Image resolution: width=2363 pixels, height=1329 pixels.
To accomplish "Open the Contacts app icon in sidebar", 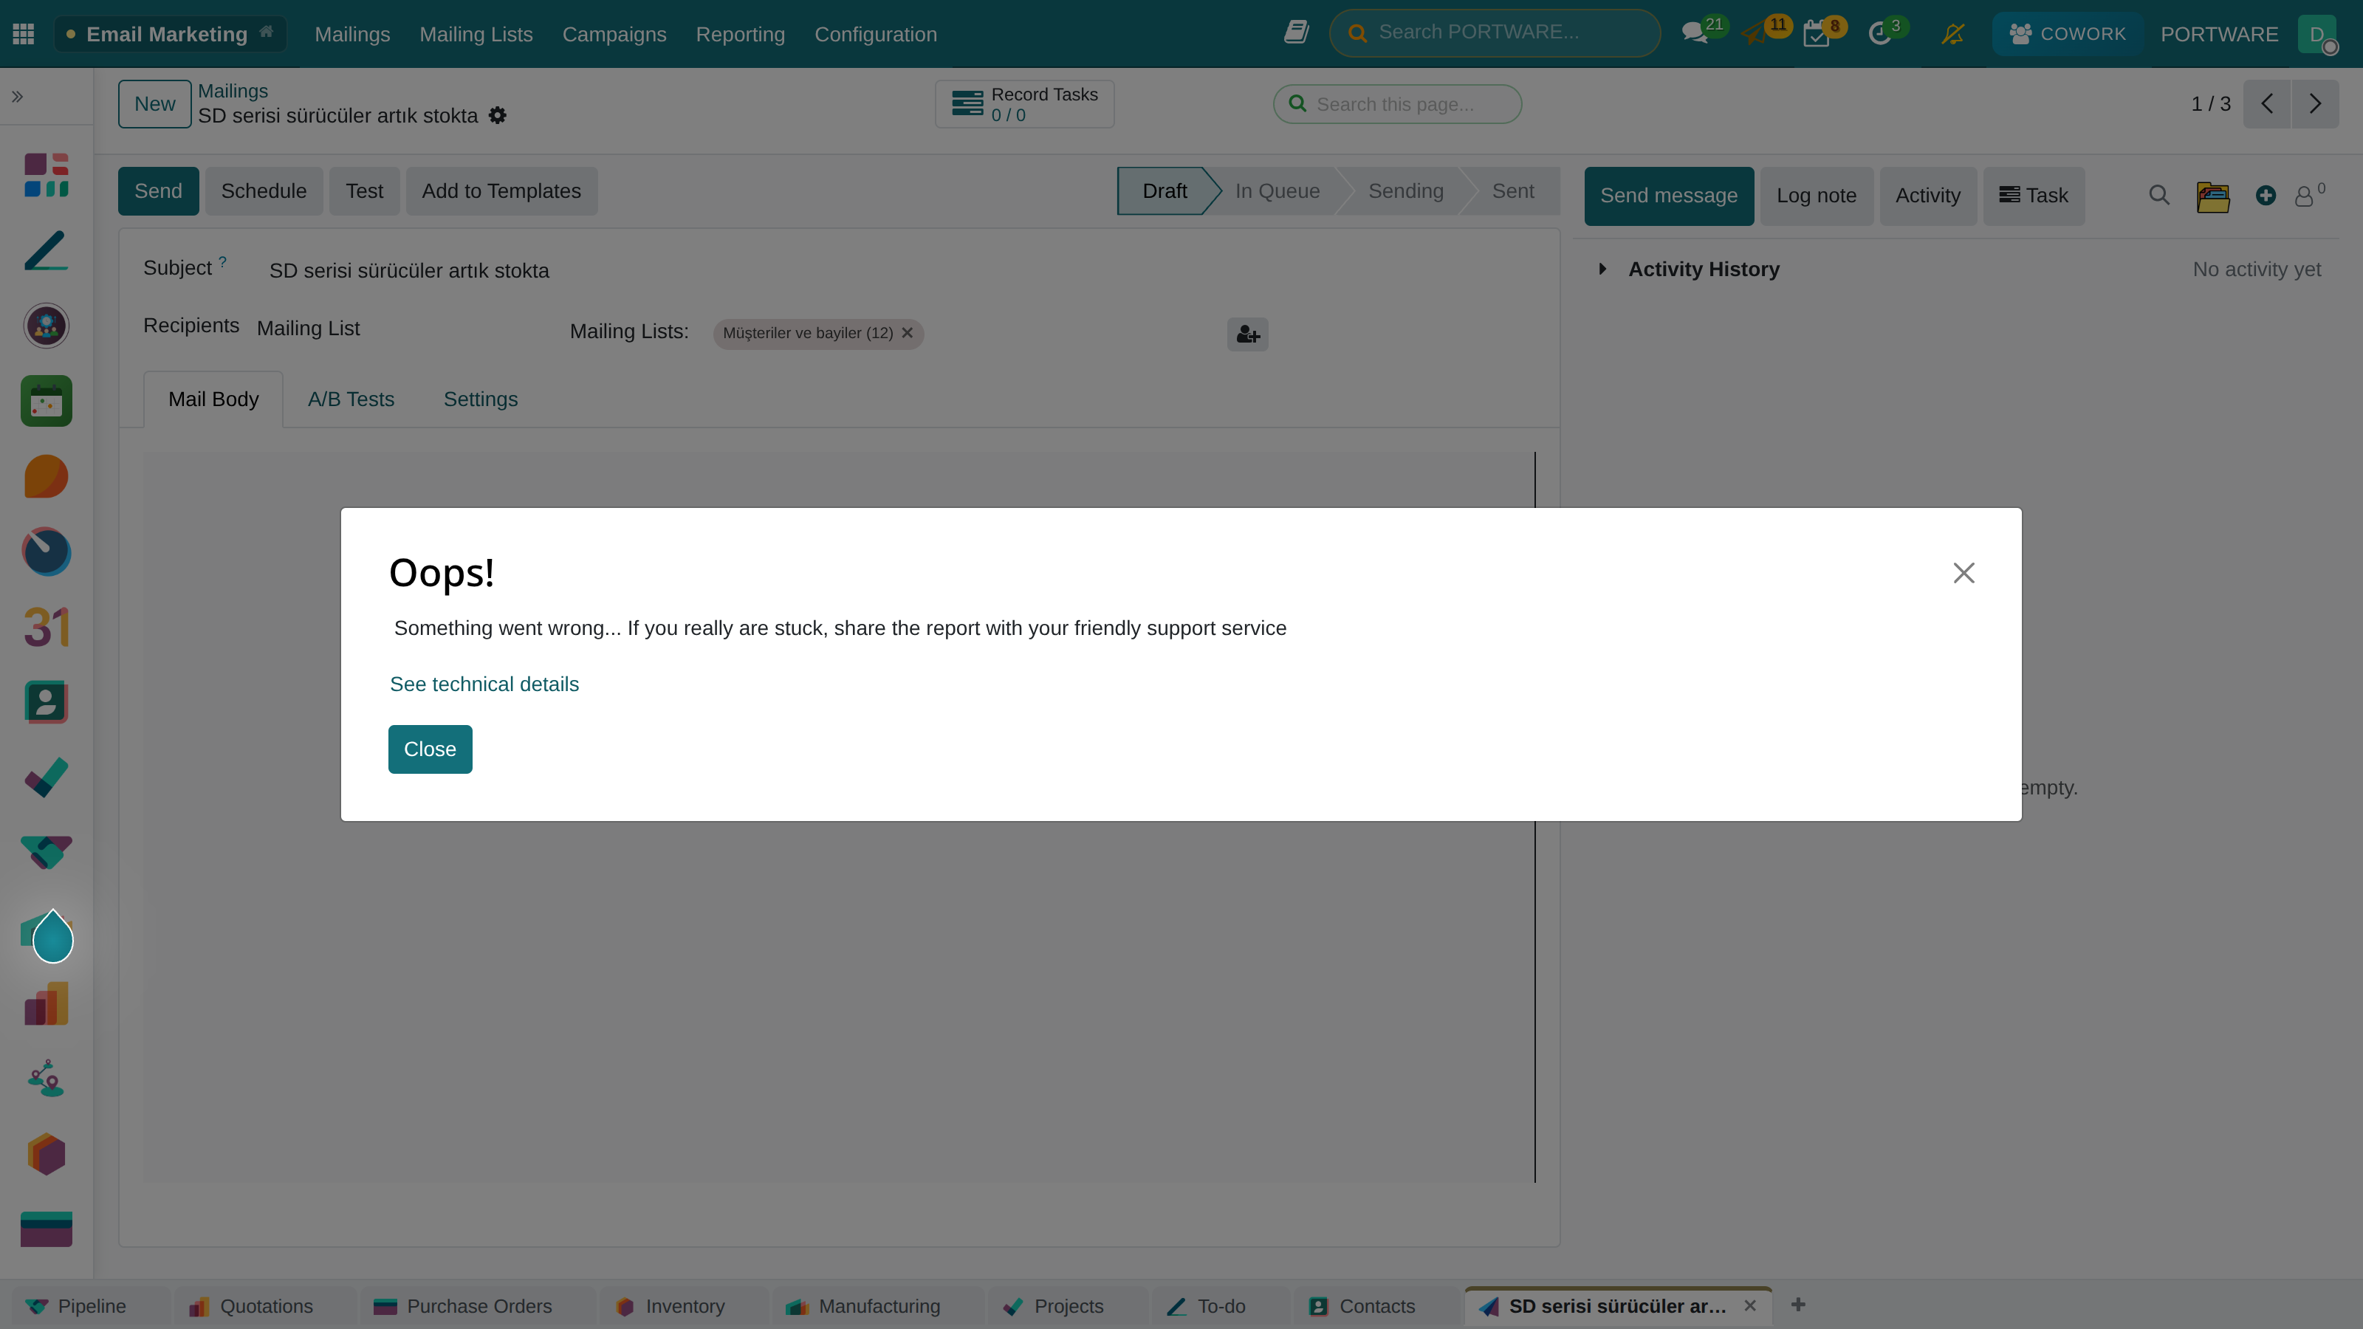I will tap(47, 703).
